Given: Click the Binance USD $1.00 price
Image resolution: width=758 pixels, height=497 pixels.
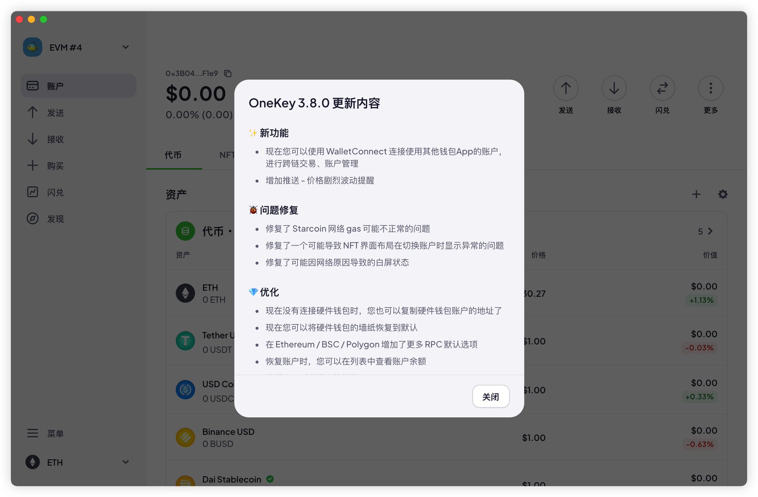Looking at the screenshot, I should [x=534, y=438].
